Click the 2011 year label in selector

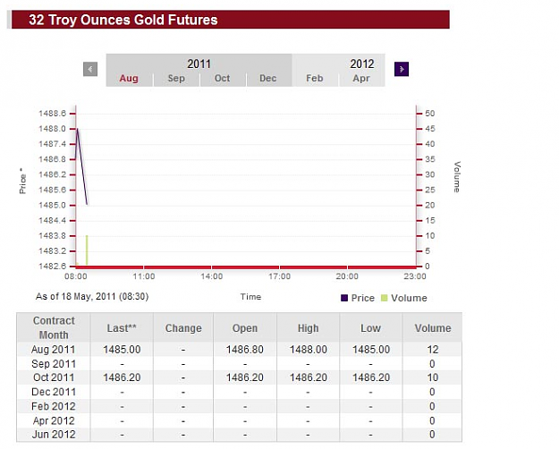[x=199, y=64]
